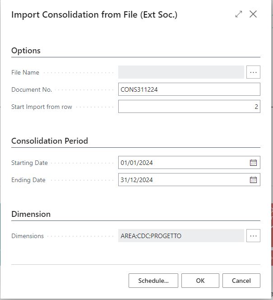Open the Starting Date calendar picker
Viewport: 273px width, 300px height.
pyautogui.click(x=253, y=163)
